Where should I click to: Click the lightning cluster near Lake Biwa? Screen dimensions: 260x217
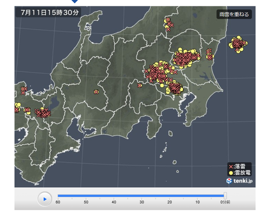click(43, 113)
